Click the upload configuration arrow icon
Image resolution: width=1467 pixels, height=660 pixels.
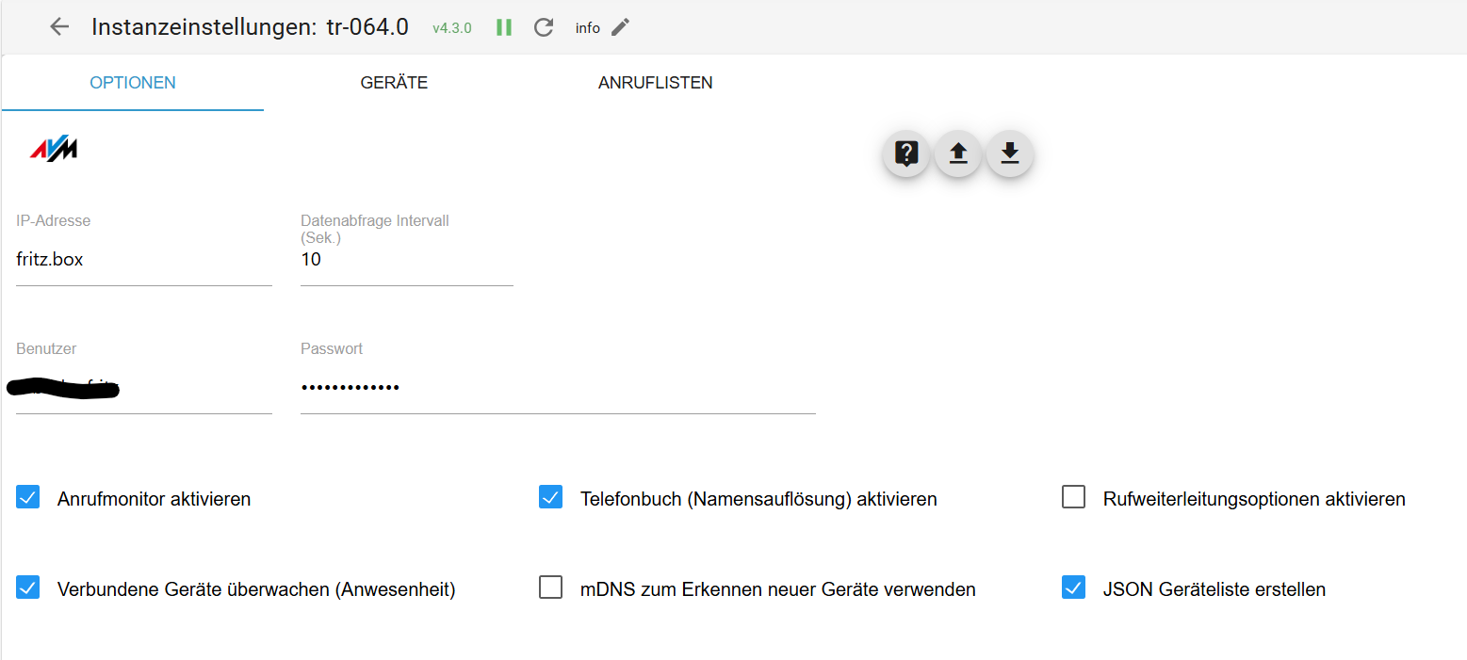click(x=958, y=153)
